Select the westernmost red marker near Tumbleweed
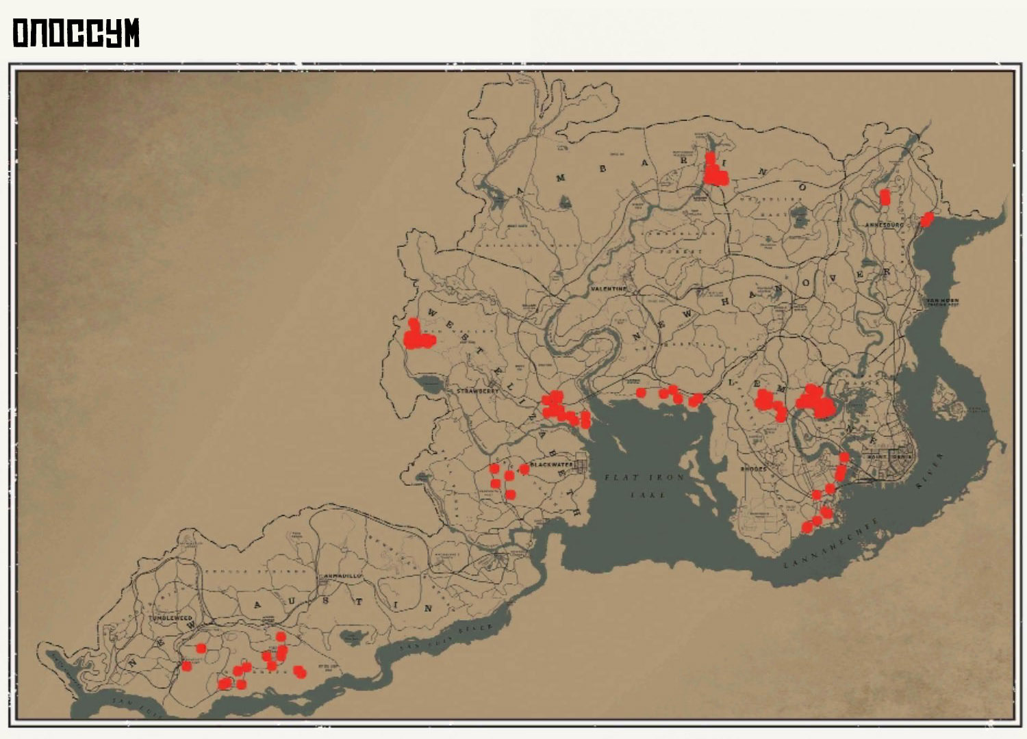This screenshot has width=1027, height=739. coord(186,666)
